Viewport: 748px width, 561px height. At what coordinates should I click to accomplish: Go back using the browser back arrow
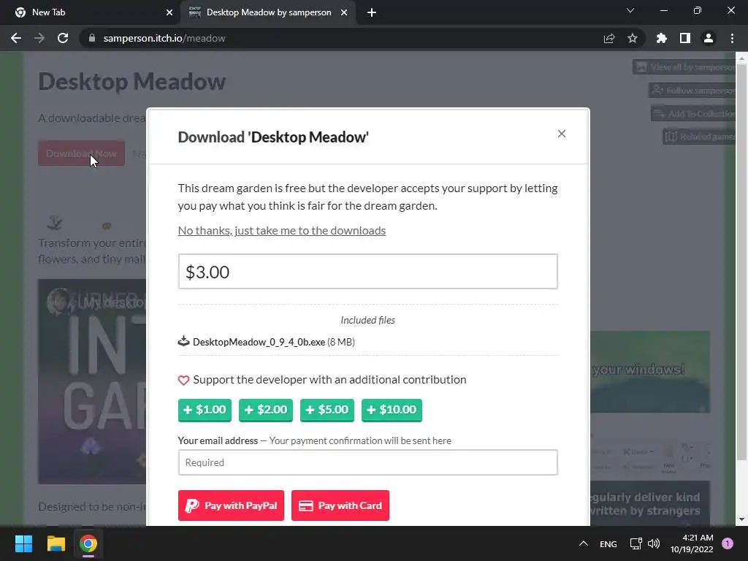(16, 38)
